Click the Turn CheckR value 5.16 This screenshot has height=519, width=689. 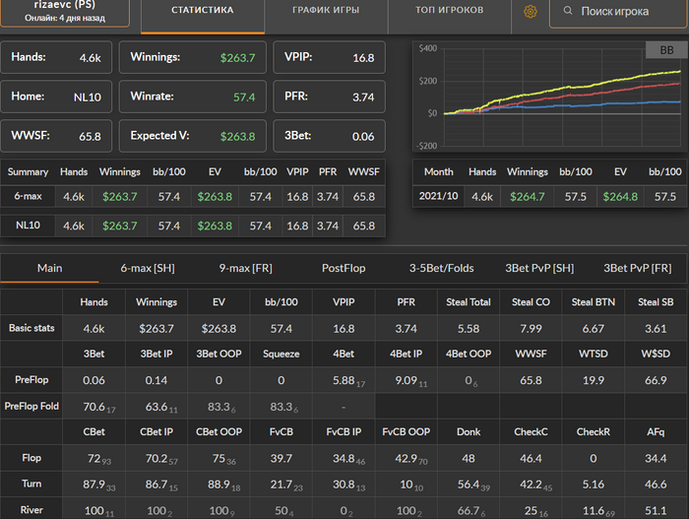[594, 485]
